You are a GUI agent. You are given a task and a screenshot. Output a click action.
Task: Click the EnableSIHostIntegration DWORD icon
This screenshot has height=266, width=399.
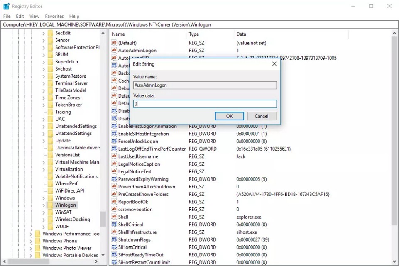(x=114, y=134)
